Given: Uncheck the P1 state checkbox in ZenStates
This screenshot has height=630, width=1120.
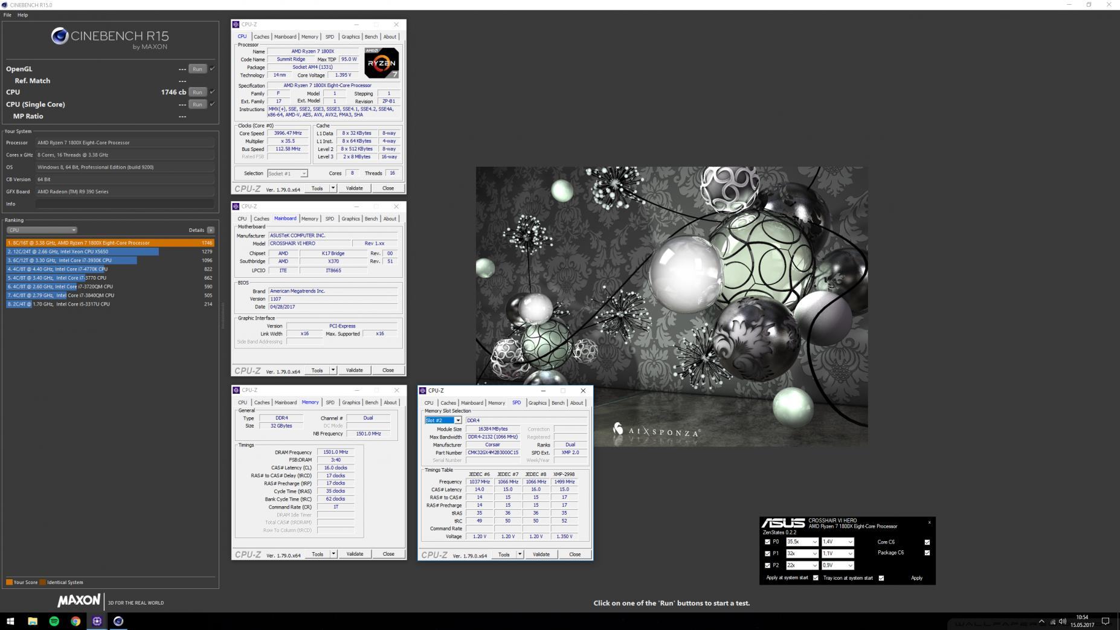Looking at the screenshot, I should click(x=768, y=553).
